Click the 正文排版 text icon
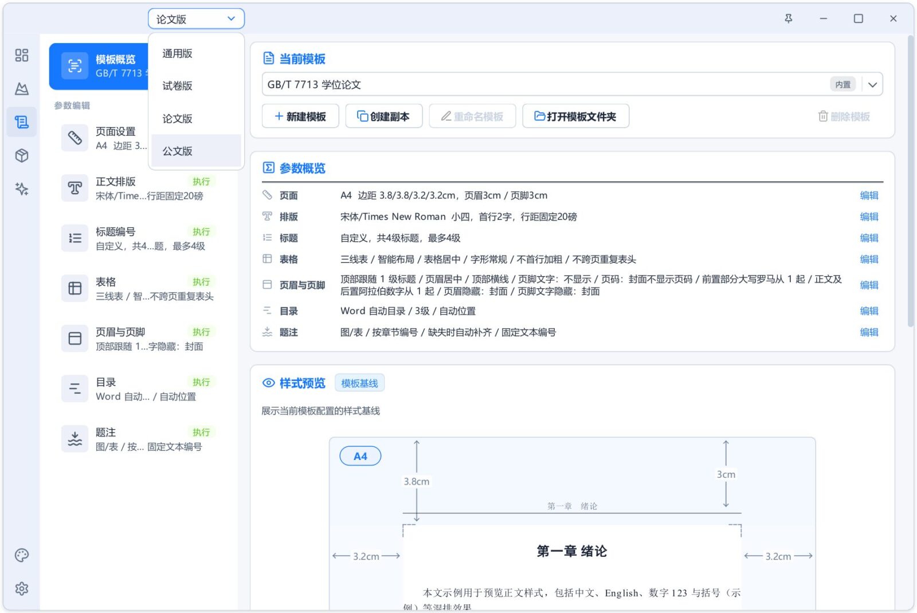Image resolution: width=917 pixels, height=613 pixels. pos(75,188)
